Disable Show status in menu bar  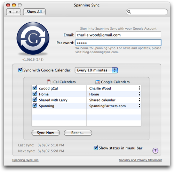coord(96,148)
